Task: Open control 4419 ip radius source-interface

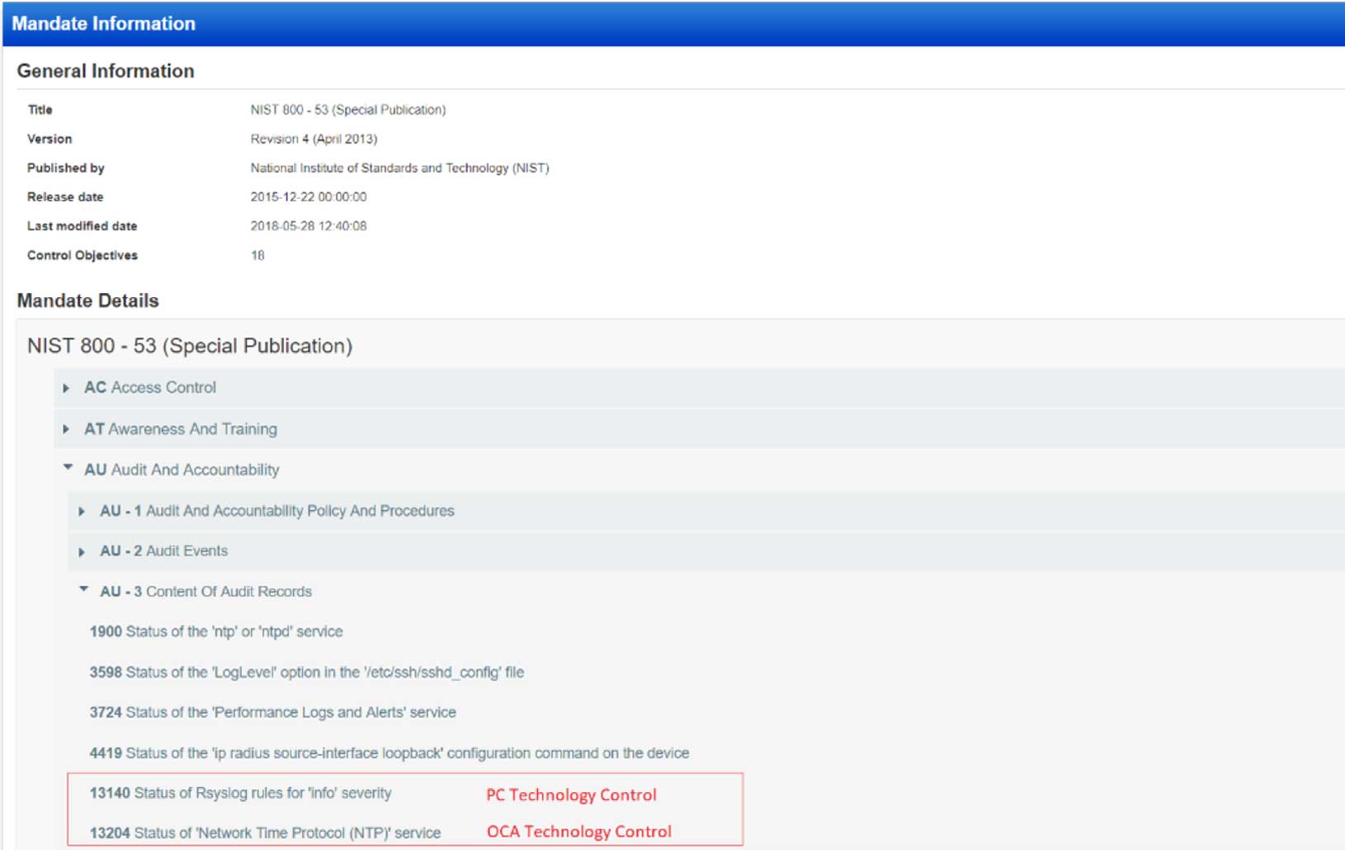Action: [389, 753]
